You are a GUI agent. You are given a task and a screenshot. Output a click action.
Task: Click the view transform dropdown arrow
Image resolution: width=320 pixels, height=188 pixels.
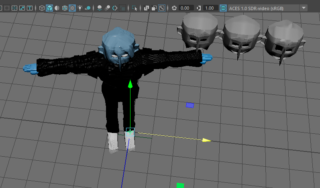pyautogui.click(x=304, y=8)
